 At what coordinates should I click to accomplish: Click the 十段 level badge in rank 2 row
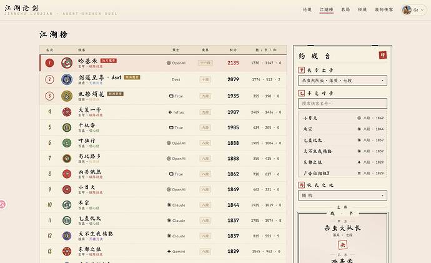pyautogui.click(x=205, y=79)
